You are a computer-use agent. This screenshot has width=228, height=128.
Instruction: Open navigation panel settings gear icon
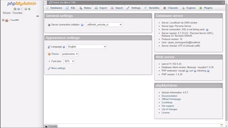(26, 9)
